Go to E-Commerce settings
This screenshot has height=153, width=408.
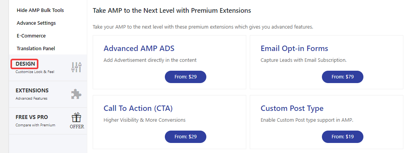point(31,36)
